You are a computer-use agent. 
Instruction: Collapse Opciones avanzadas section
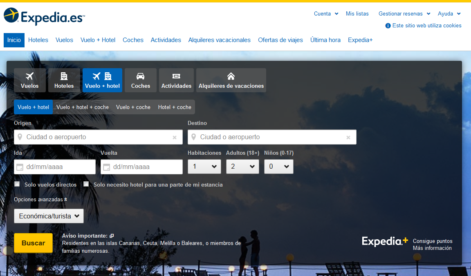(40, 200)
